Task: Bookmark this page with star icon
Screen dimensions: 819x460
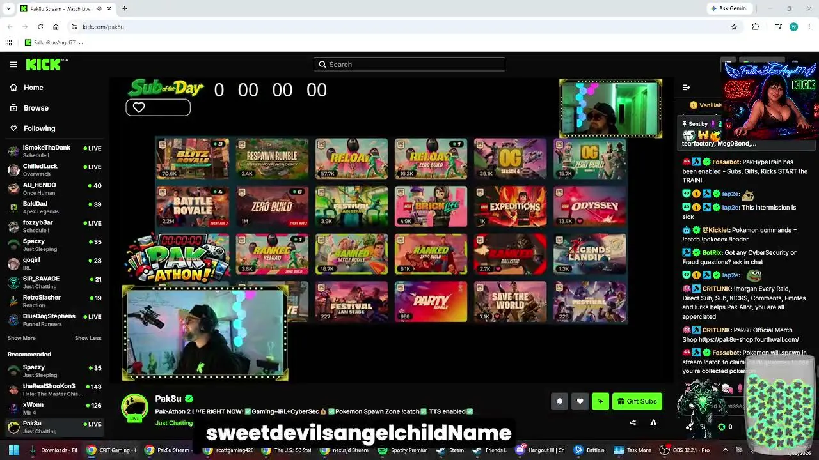Action: (x=734, y=27)
